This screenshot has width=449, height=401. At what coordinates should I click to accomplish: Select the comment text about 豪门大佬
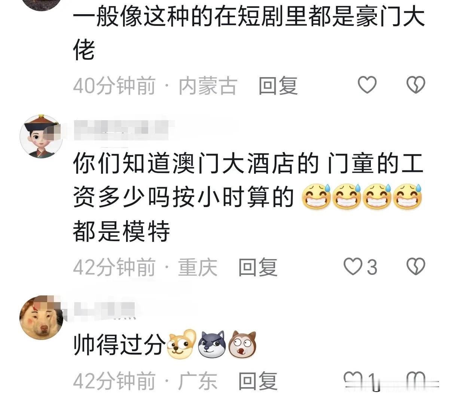[249, 34]
